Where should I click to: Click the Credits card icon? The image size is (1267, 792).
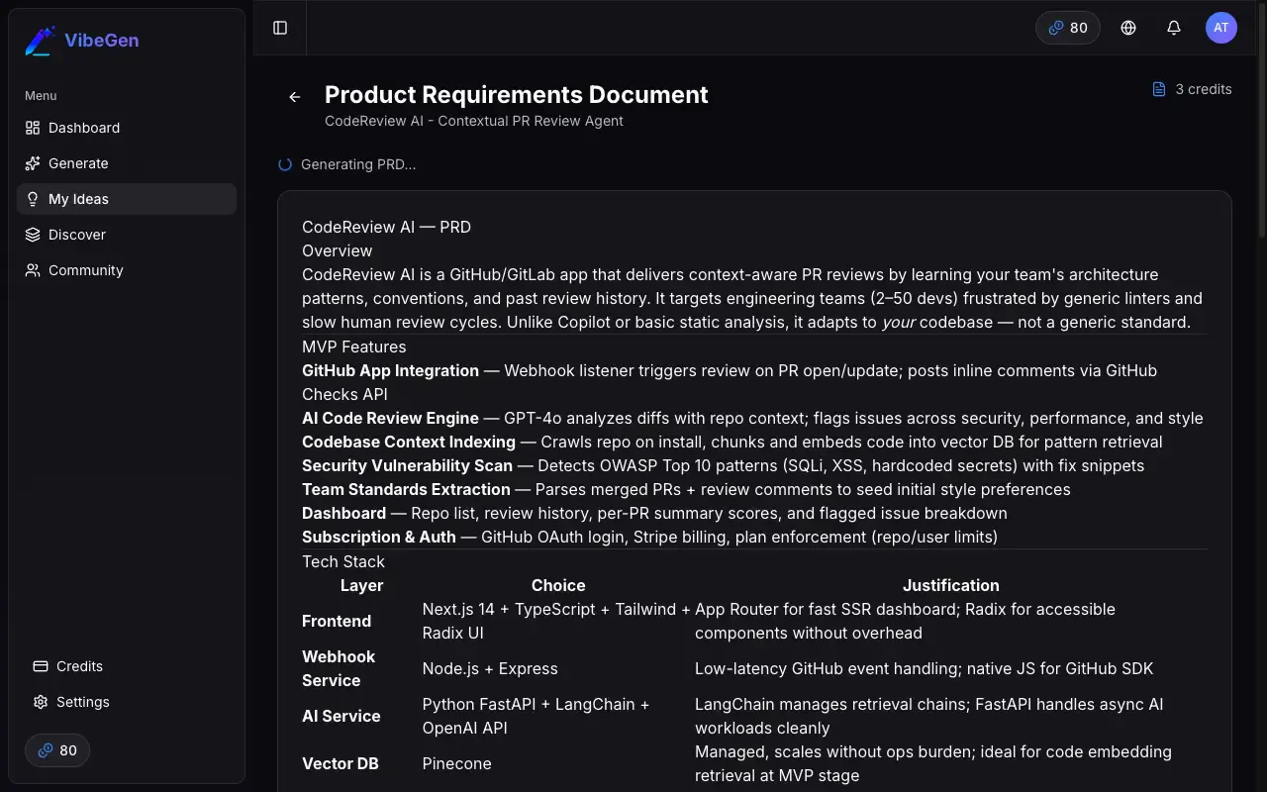coord(41,666)
